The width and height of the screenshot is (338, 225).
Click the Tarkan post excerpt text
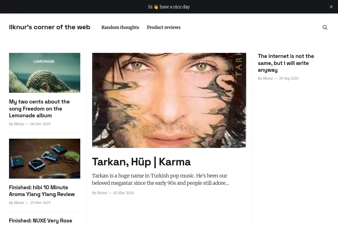(161, 179)
